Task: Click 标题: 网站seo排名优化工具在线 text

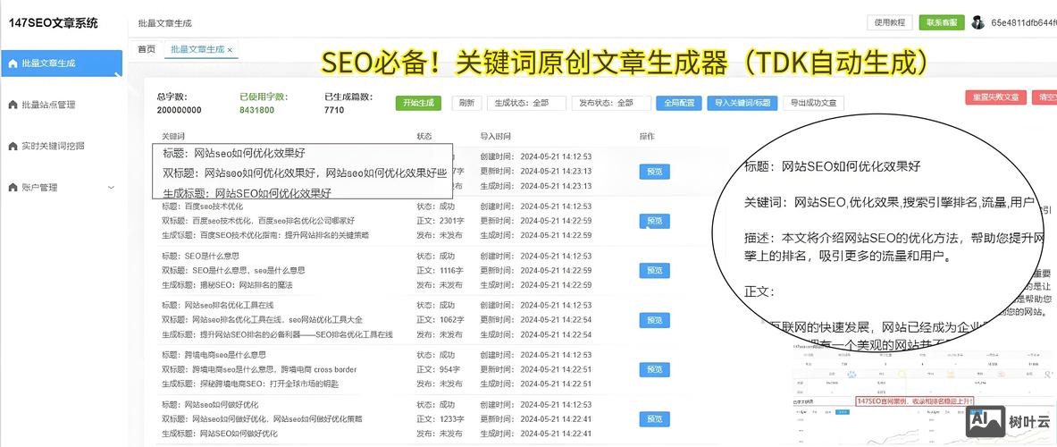Action: click(x=217, y=306)
